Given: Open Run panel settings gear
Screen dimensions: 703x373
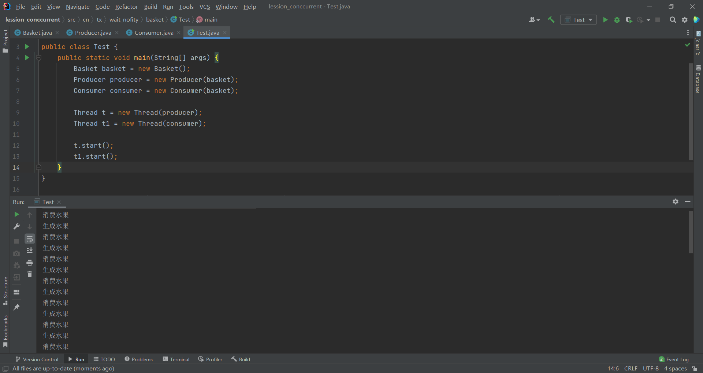Looking at the screenshot, I should [676, 201].
